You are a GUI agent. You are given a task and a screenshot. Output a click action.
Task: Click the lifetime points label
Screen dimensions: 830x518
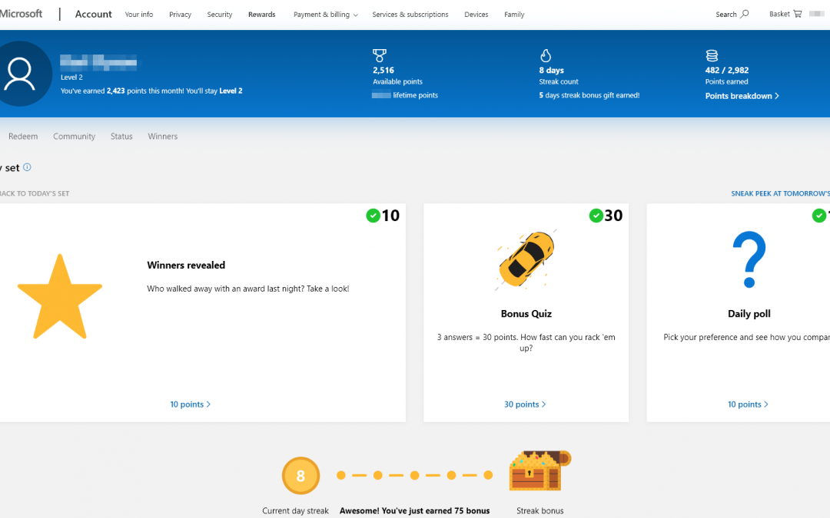pyautogui.click(x=416, y=95)
